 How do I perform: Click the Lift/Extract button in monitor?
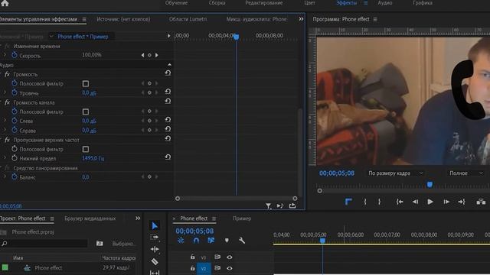[481, 202]
